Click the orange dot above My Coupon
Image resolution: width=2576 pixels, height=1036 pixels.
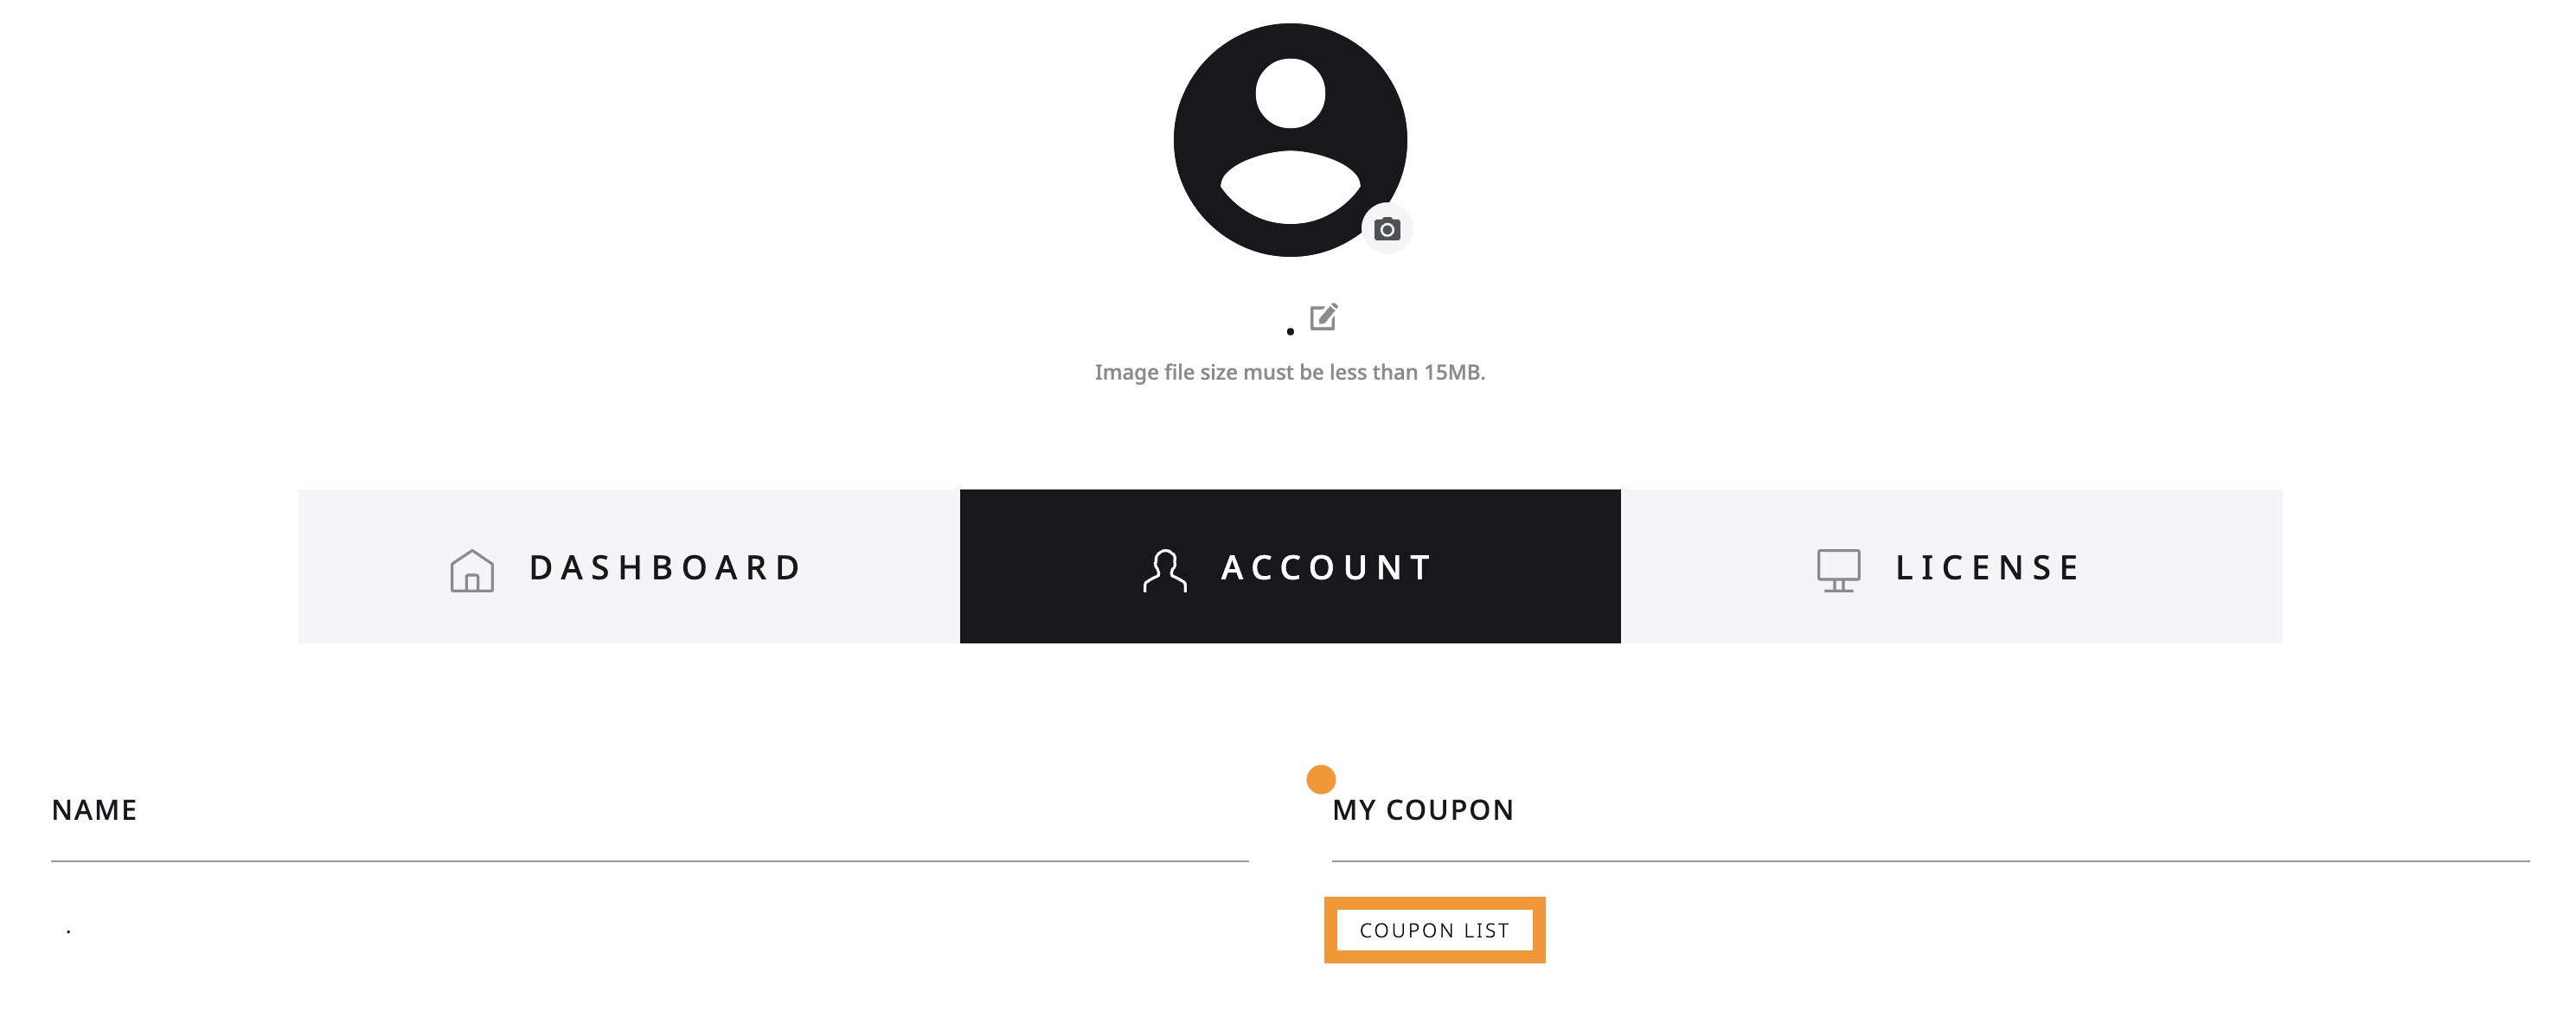click(1321, 779)
